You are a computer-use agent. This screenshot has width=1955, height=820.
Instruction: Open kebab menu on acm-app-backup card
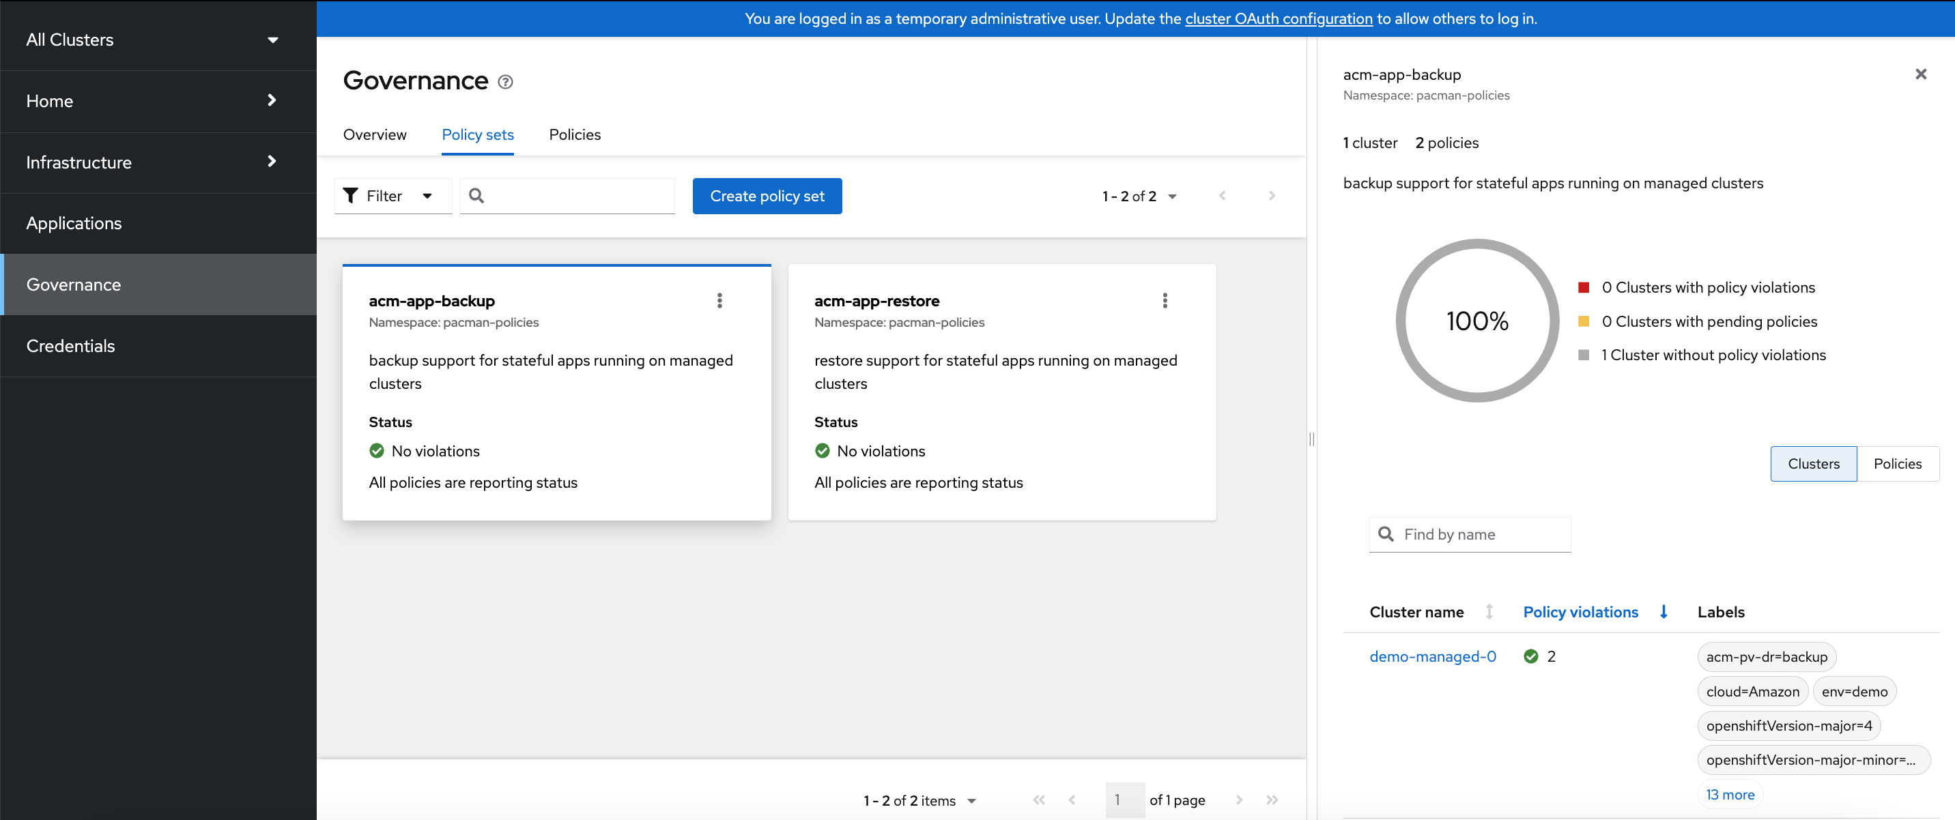[x=719, y=301]
